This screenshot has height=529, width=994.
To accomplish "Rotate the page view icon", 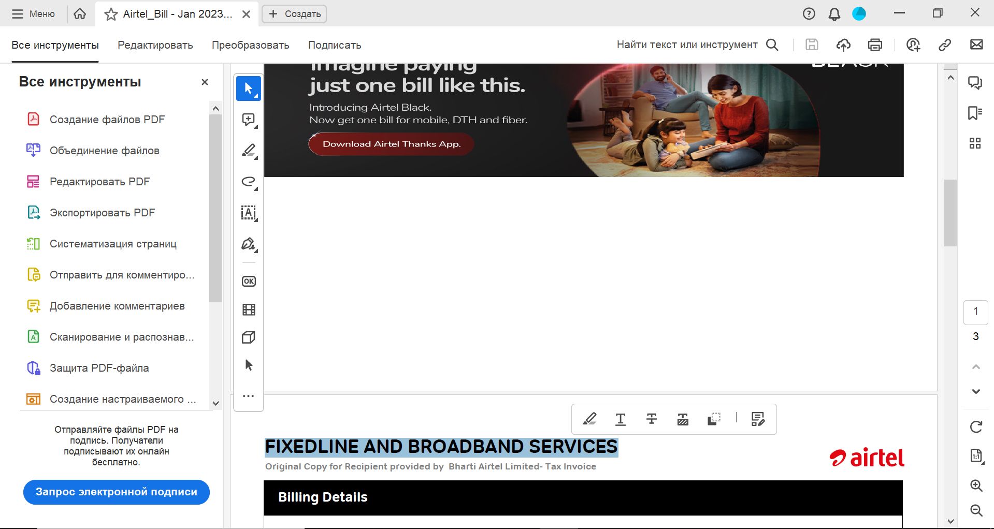I will click(976, 427).
